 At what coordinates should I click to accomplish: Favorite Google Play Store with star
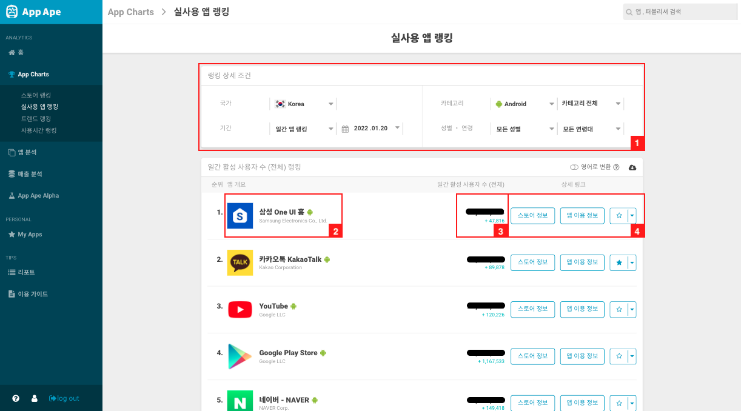pos(619,356)
